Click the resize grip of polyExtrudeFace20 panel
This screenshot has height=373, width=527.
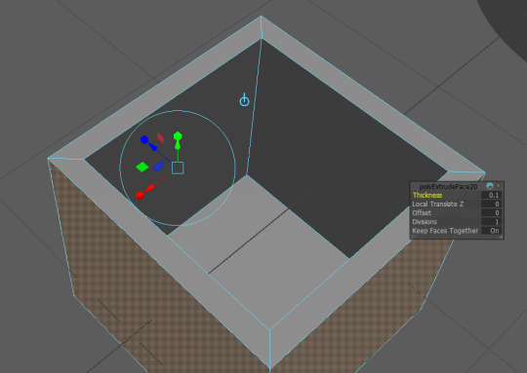(x=501, y=237)
